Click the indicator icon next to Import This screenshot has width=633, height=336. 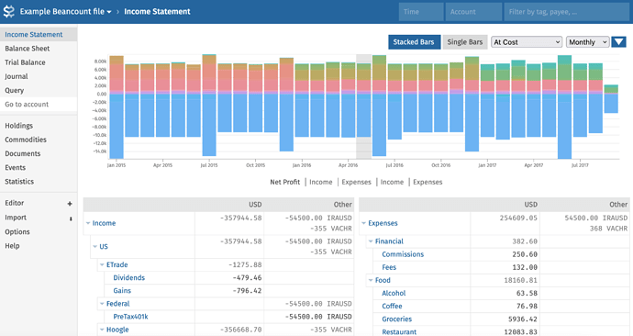(71, 218)
